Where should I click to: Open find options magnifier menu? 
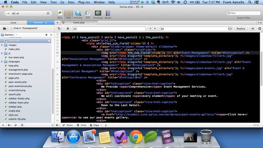59,29
